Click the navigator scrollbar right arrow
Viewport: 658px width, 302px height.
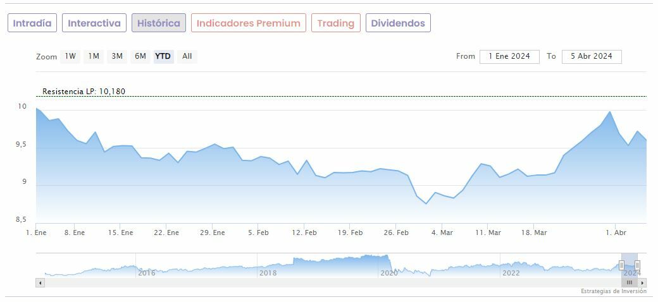tap(642, 282)
